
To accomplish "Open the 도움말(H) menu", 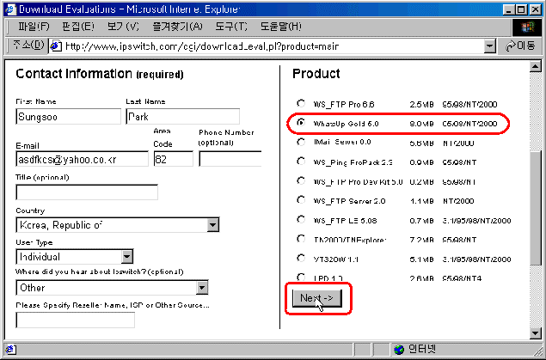I will pyautogui.click(x=280, y=27).
